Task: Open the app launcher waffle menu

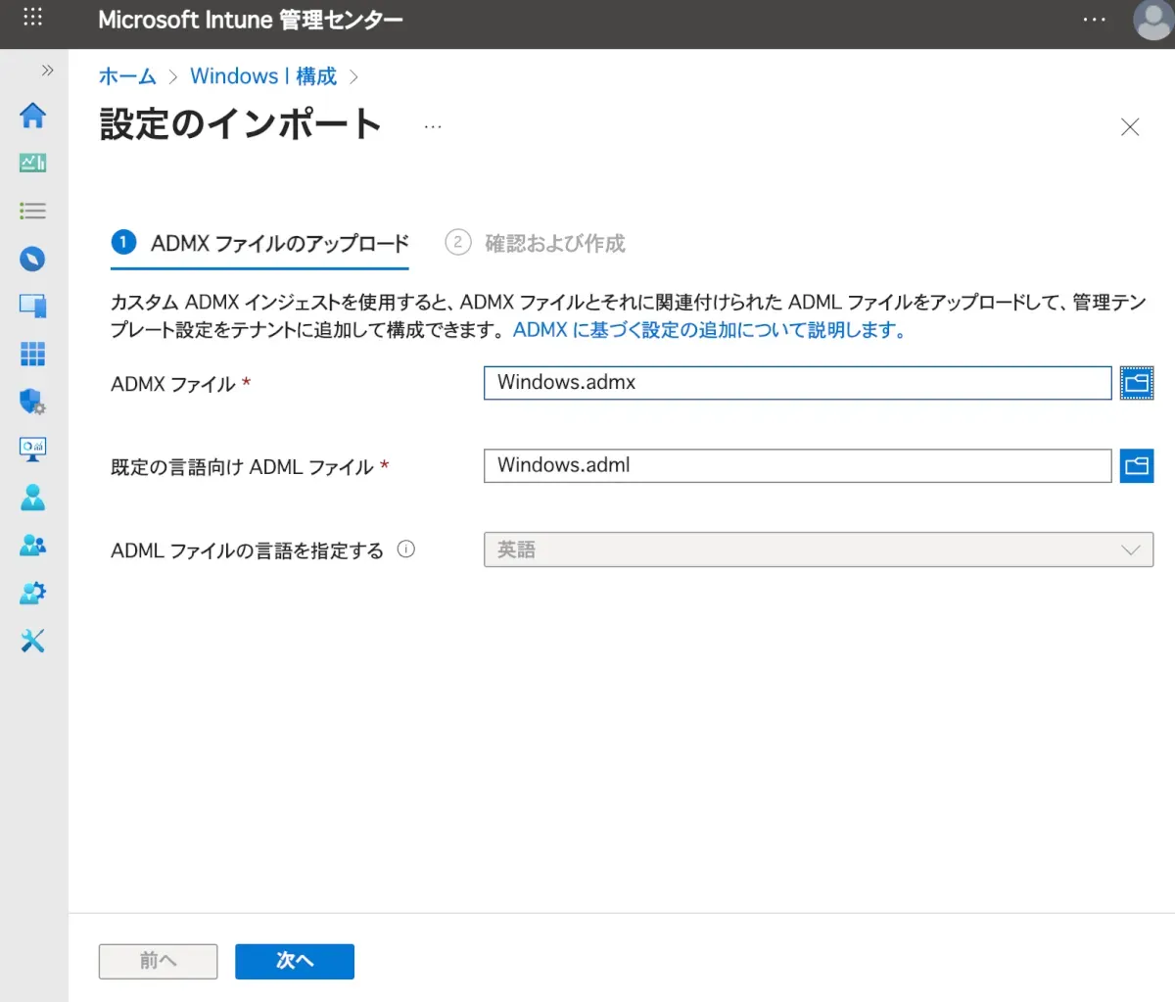Action: point(32,19)
